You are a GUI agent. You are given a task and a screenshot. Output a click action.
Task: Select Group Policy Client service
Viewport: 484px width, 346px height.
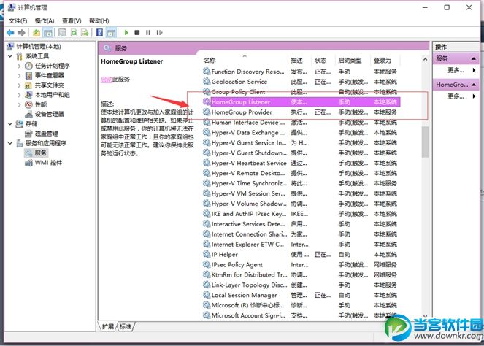coord(301,92)
